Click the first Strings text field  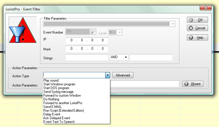point(87,57)
